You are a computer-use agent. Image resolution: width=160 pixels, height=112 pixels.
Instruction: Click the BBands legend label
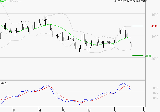coord(14,1)
